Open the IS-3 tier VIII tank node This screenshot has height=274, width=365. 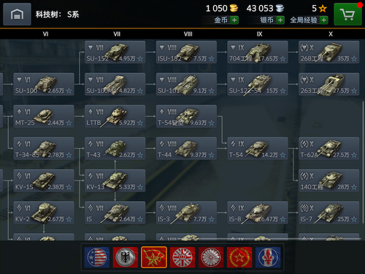tap(186, 213)
